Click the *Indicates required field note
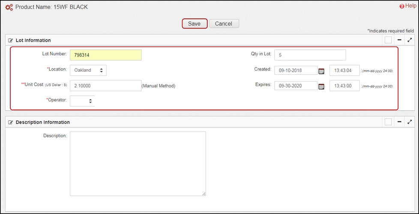 (x=390, y=31)
